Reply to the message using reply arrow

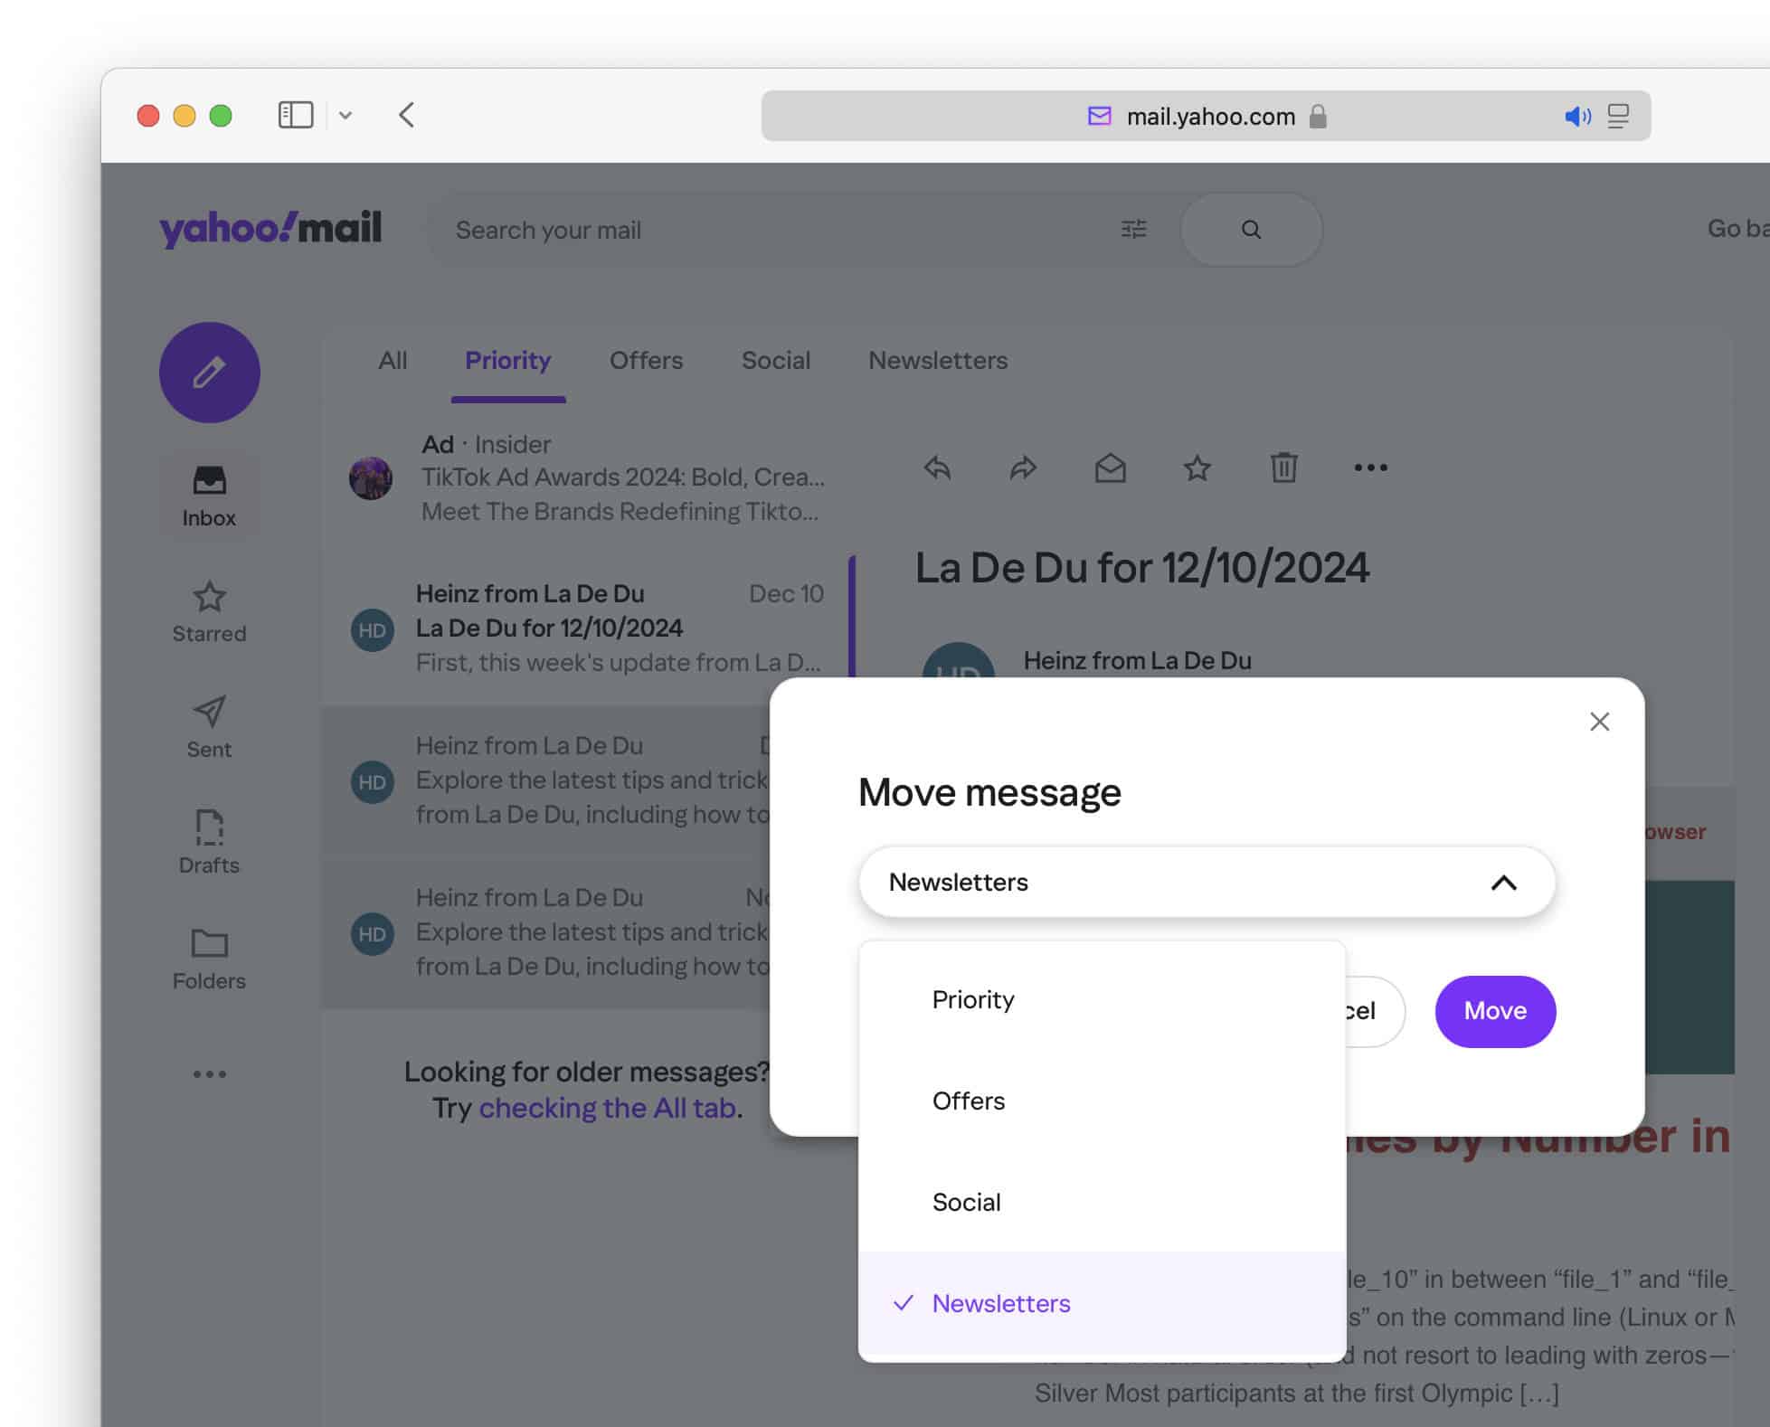click(x=937, y=468)
